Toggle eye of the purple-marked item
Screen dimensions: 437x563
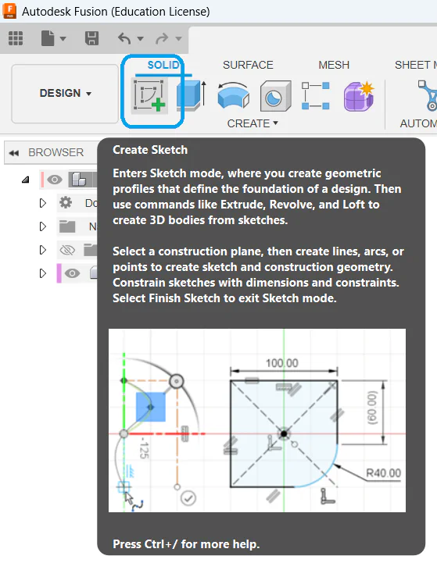(x=72, y=273)
